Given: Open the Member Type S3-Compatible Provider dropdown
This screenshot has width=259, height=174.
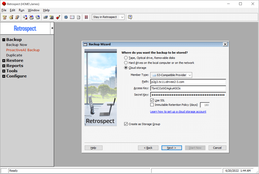Looking at the screenshot, I should 171,75.
